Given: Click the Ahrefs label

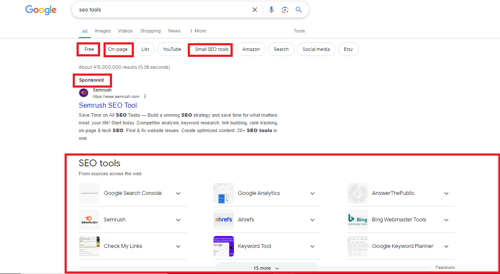Looking at the screenshot, I should (x=246, y=220).
